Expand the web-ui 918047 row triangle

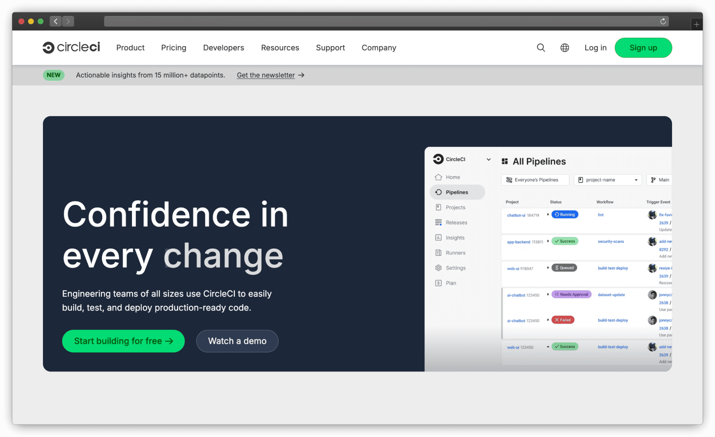[548, 267]
